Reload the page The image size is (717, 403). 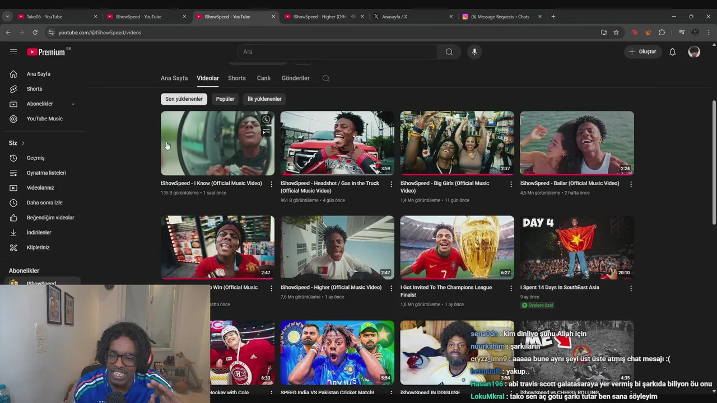[35, 32]
